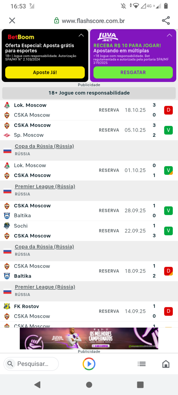Click the red D result badge for 18.10.25
The width and height of the screenshot is (178, 395).
click(168, 110)
